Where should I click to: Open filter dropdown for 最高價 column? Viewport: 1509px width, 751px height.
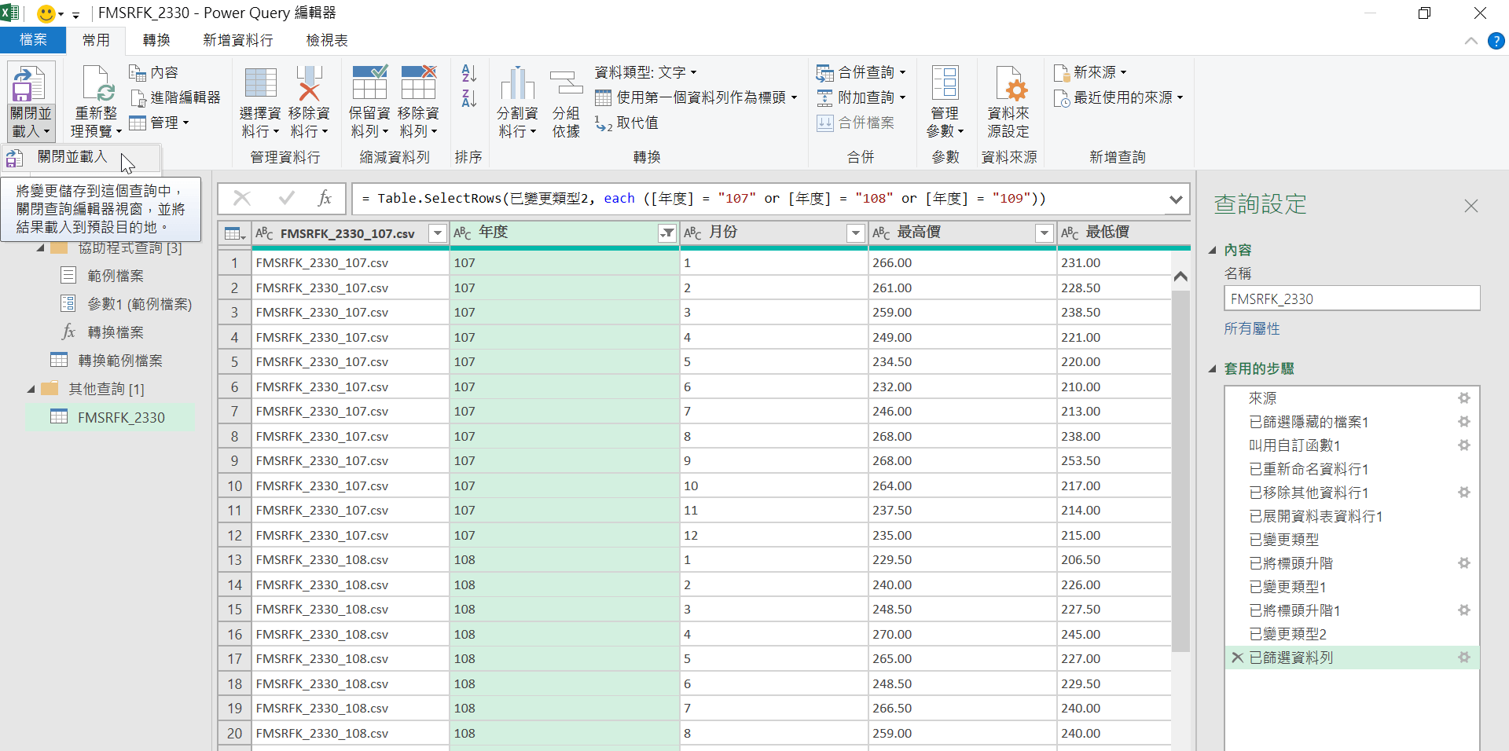(x=1045, y=233)
